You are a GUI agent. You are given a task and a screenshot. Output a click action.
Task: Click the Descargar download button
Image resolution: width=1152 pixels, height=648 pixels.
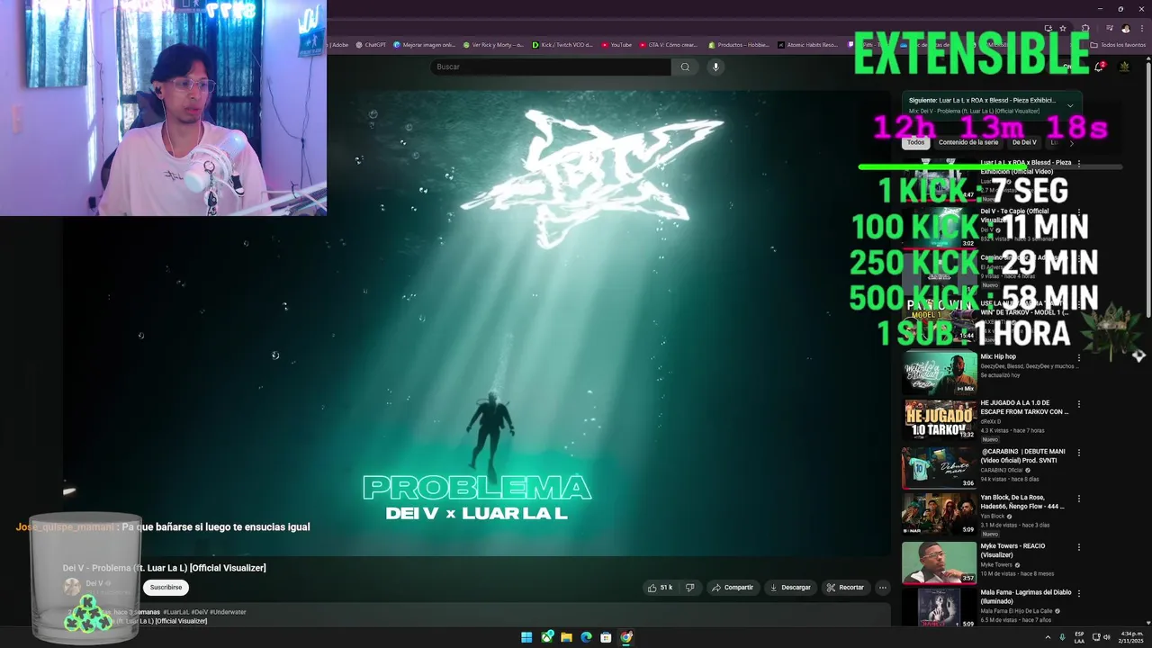(x=790, y=588)
